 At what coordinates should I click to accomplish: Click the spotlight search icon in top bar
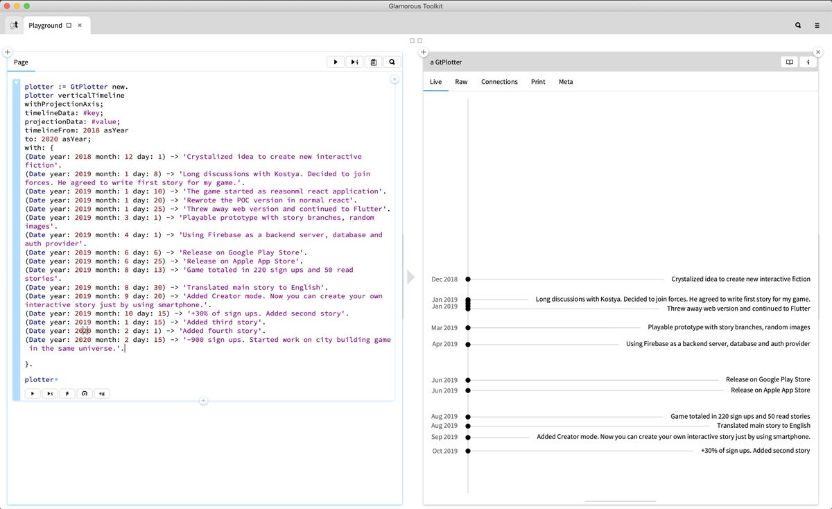tap(798, 26)
